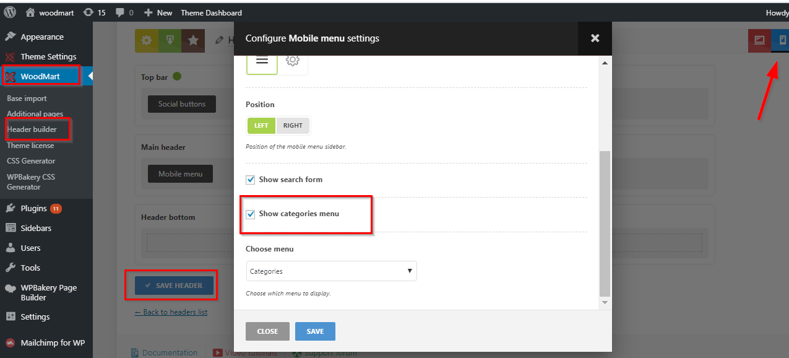Click the yellow gear header settings button
The height and width of the screenshot is (358, 789).
click(146, 40)
